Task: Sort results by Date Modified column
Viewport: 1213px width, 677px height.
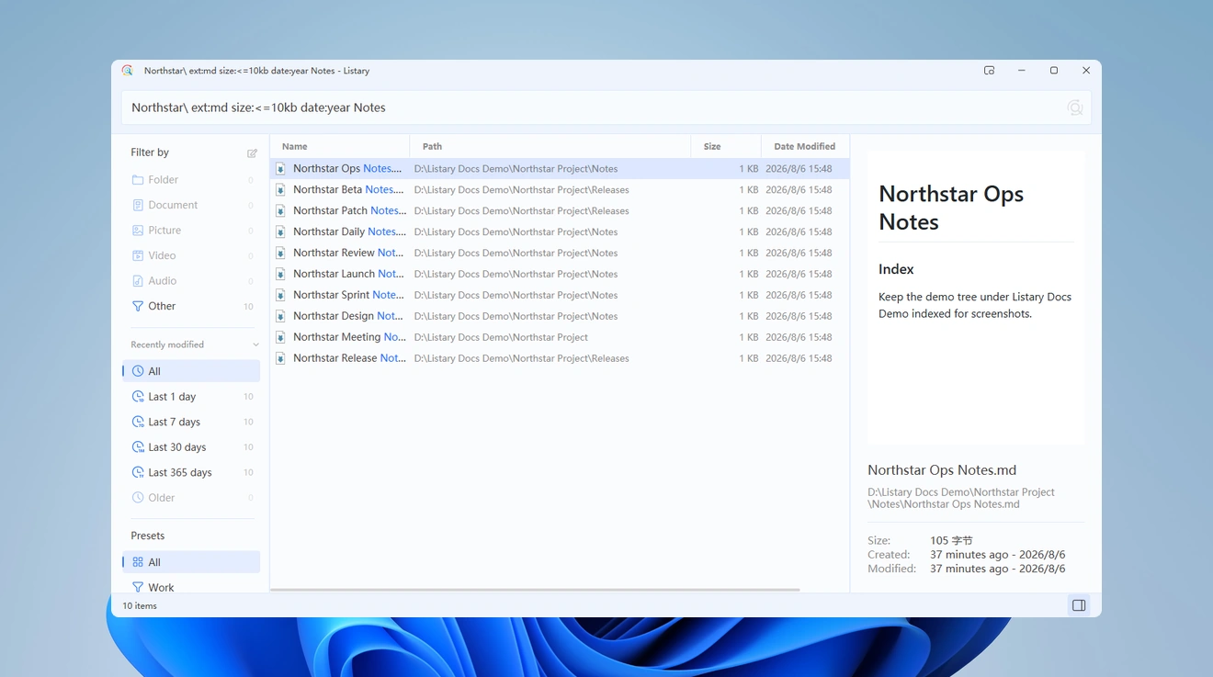Action: [805, 146]
